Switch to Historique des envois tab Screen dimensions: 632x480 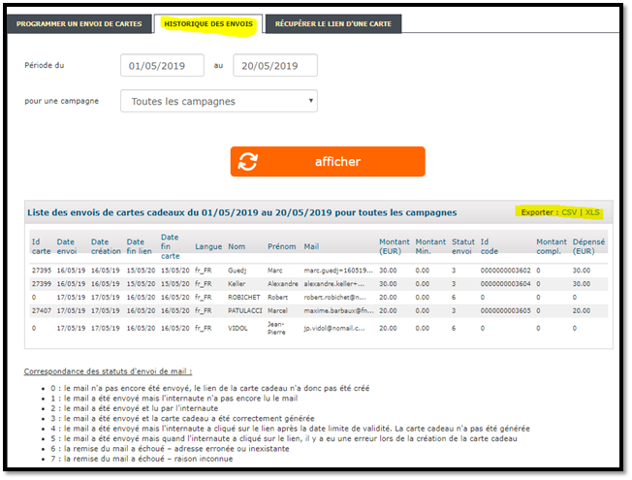pyautogui.click(x=208, y=23)
